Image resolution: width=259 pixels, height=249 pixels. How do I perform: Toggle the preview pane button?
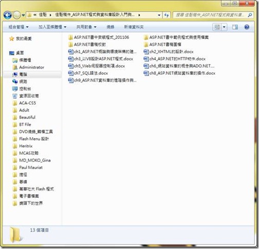pyautogui.click(x=235, y=27)
